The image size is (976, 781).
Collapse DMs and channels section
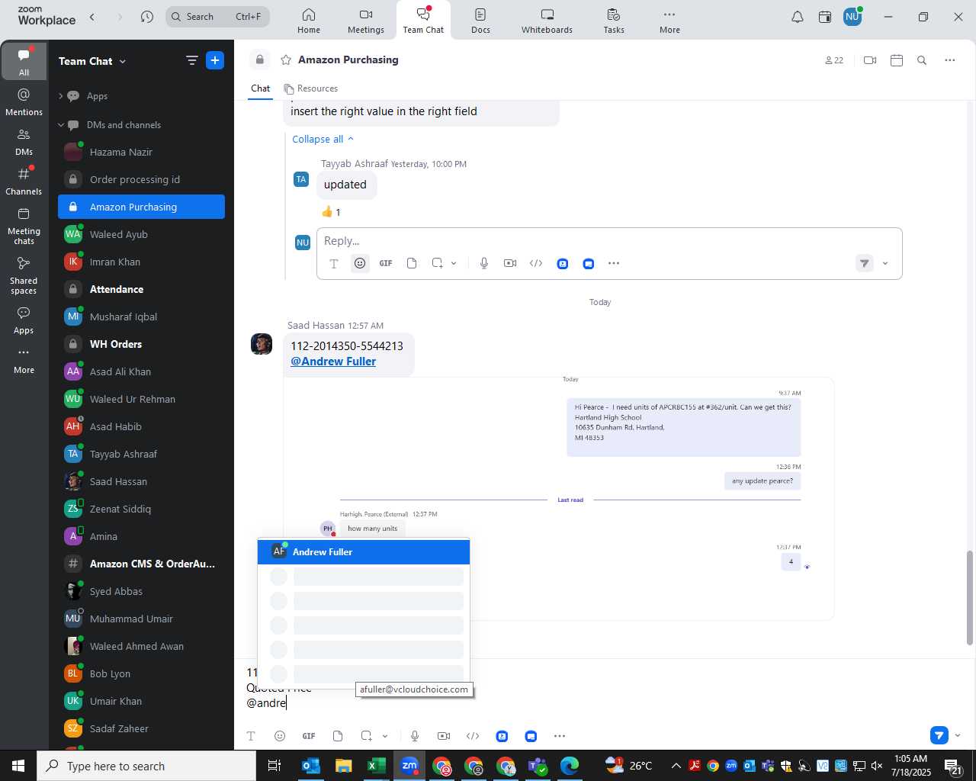click(x=61, y=125)
